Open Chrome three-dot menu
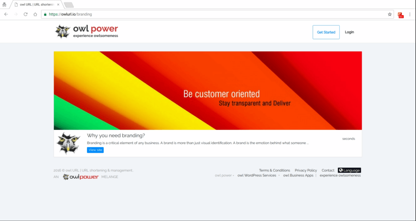The image size is (416, 221). [410, 14]
